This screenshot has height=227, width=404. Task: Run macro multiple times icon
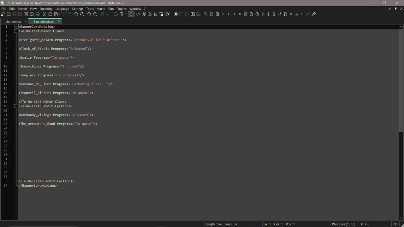(193, 14)
